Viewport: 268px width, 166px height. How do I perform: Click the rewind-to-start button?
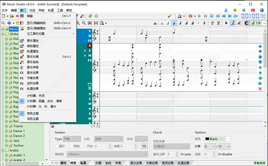(218, 16)
